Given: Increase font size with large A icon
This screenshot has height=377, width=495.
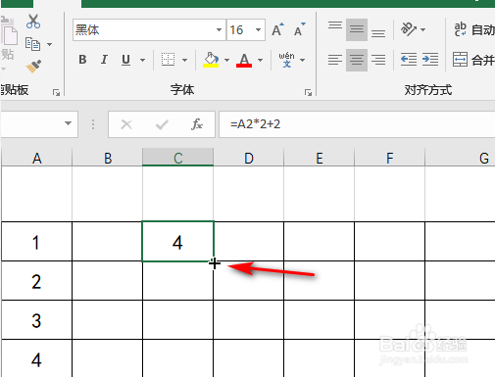Looking at the screenshot, I should tap(277, 29).
